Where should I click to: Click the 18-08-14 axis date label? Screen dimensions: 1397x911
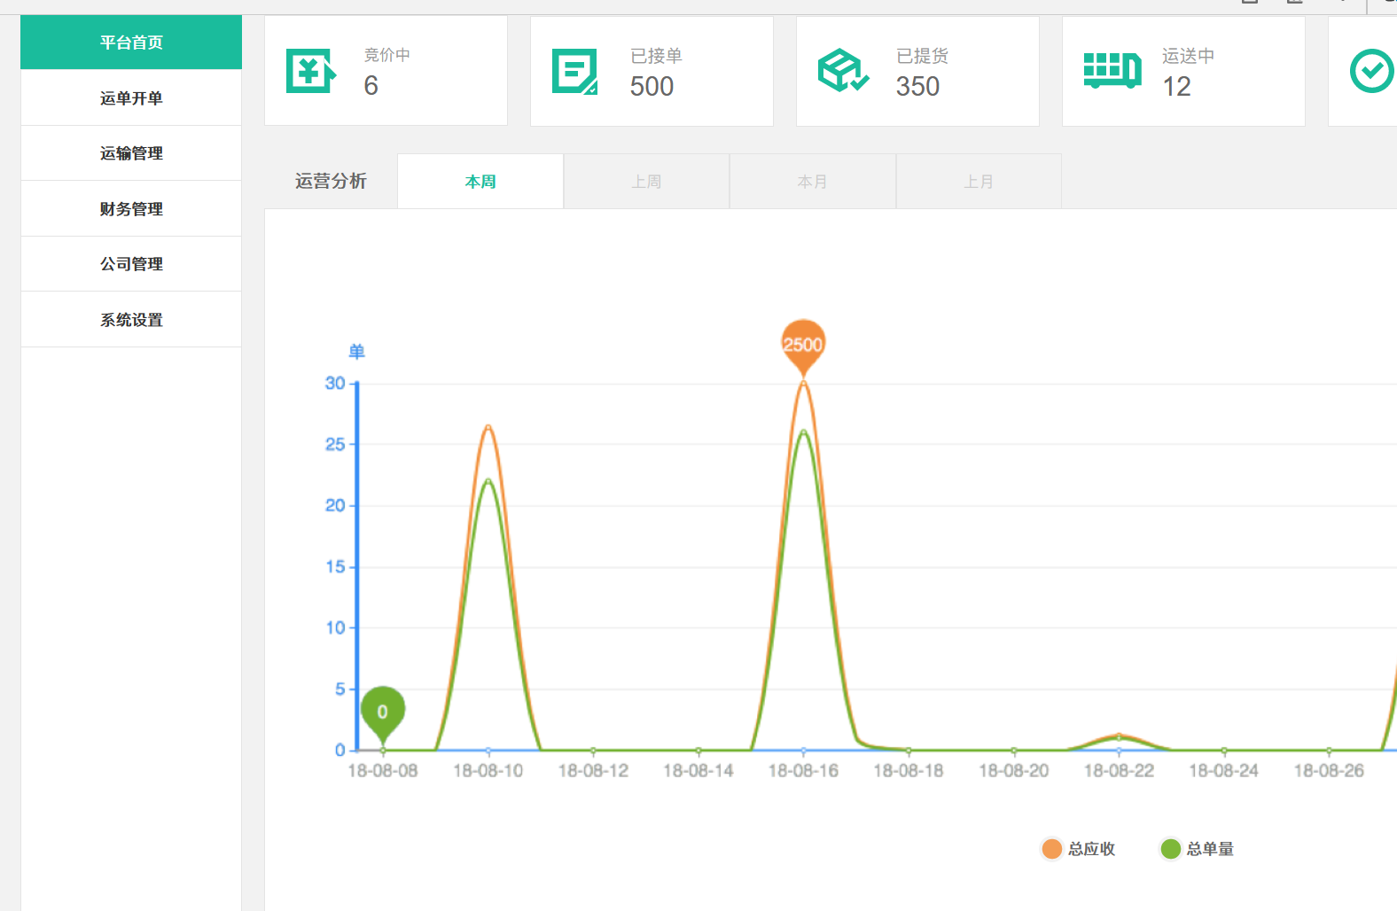point(698,771)
